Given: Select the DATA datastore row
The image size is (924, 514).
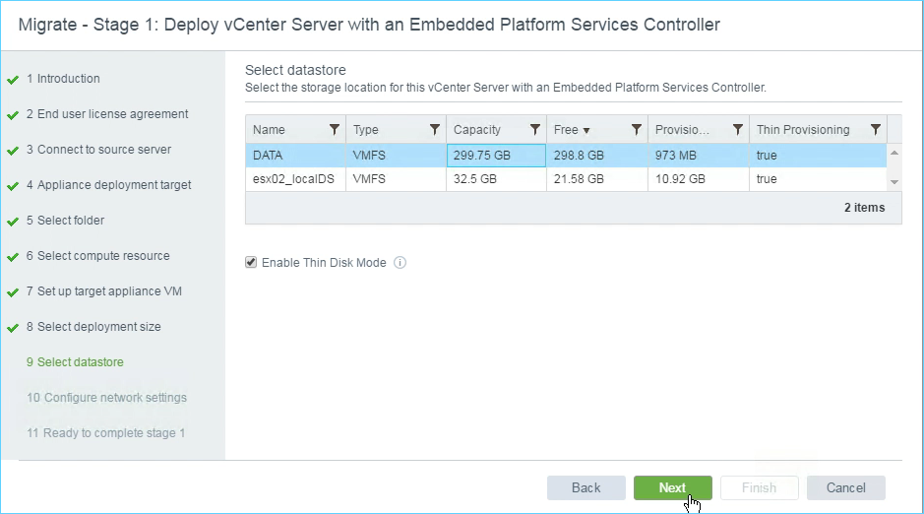Looking at the screenshot, I should pos(566,155).
